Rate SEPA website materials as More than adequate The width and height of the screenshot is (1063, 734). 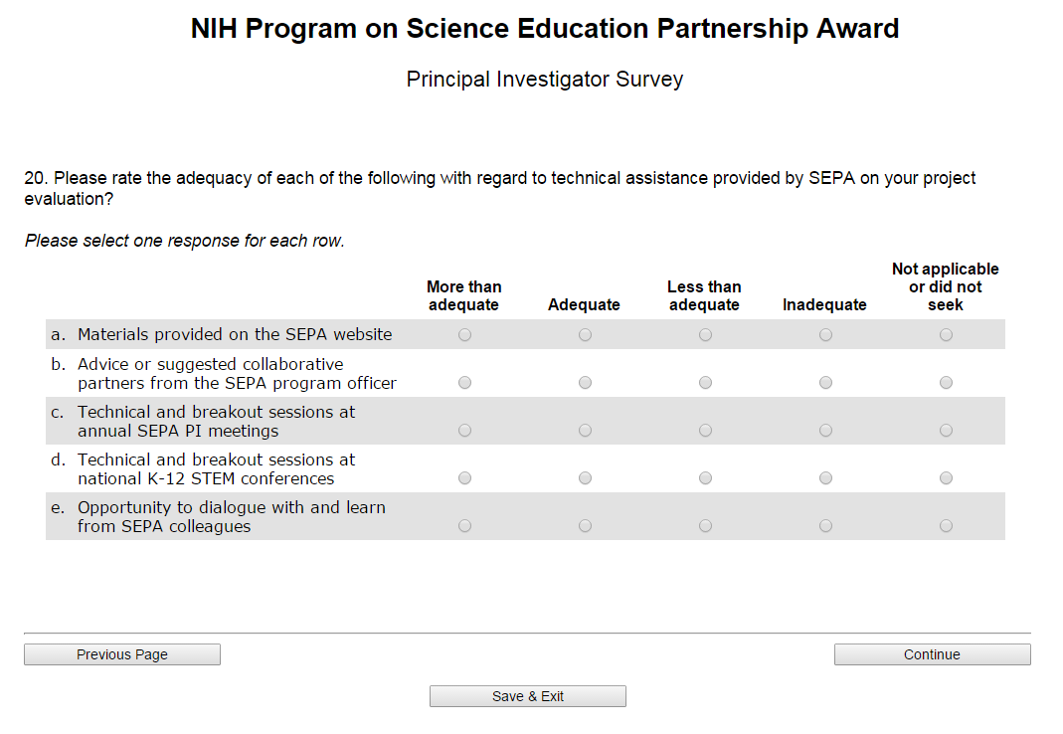464,335
